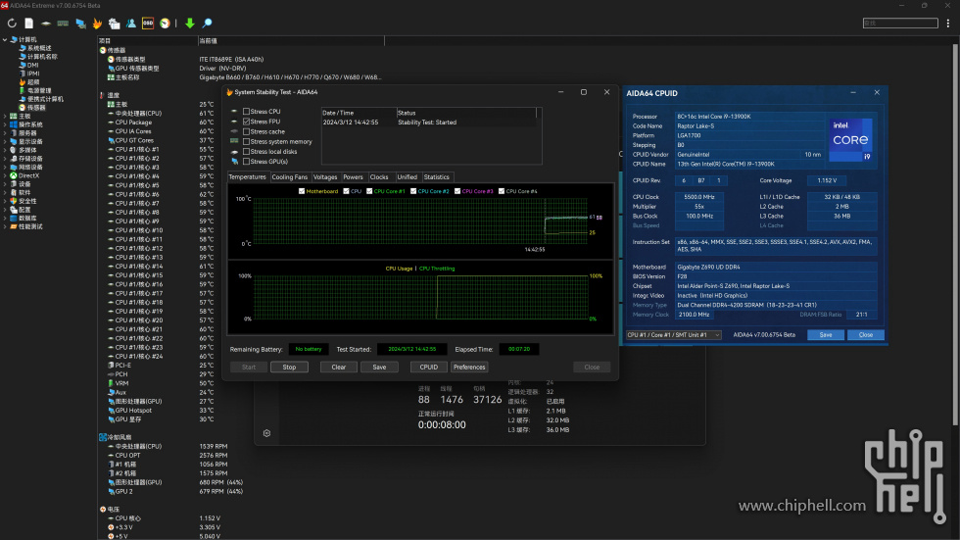Click the user profile toolbar icon

coord(131,24)
